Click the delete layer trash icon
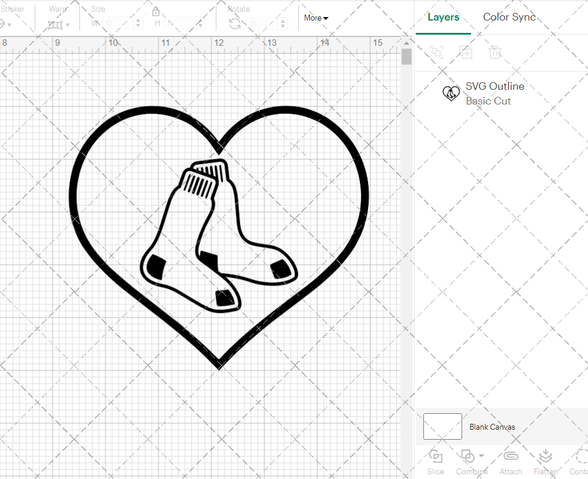 [496, 52]
